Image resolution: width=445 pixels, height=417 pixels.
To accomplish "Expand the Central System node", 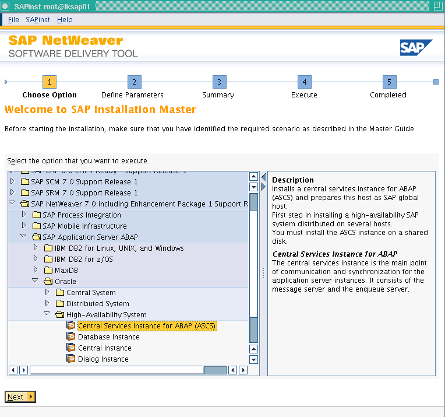I will tap(47, 292).
